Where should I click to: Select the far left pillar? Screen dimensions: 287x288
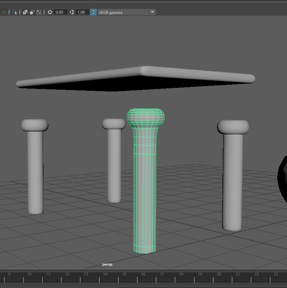click(35, 172)
